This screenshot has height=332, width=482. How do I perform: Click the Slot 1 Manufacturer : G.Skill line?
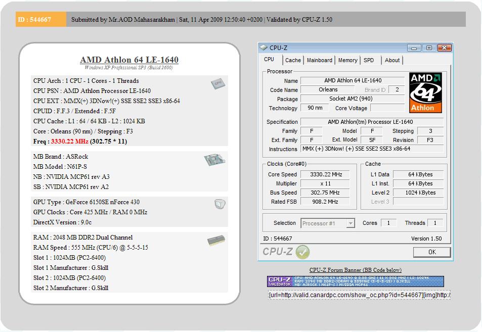[71, 268]
